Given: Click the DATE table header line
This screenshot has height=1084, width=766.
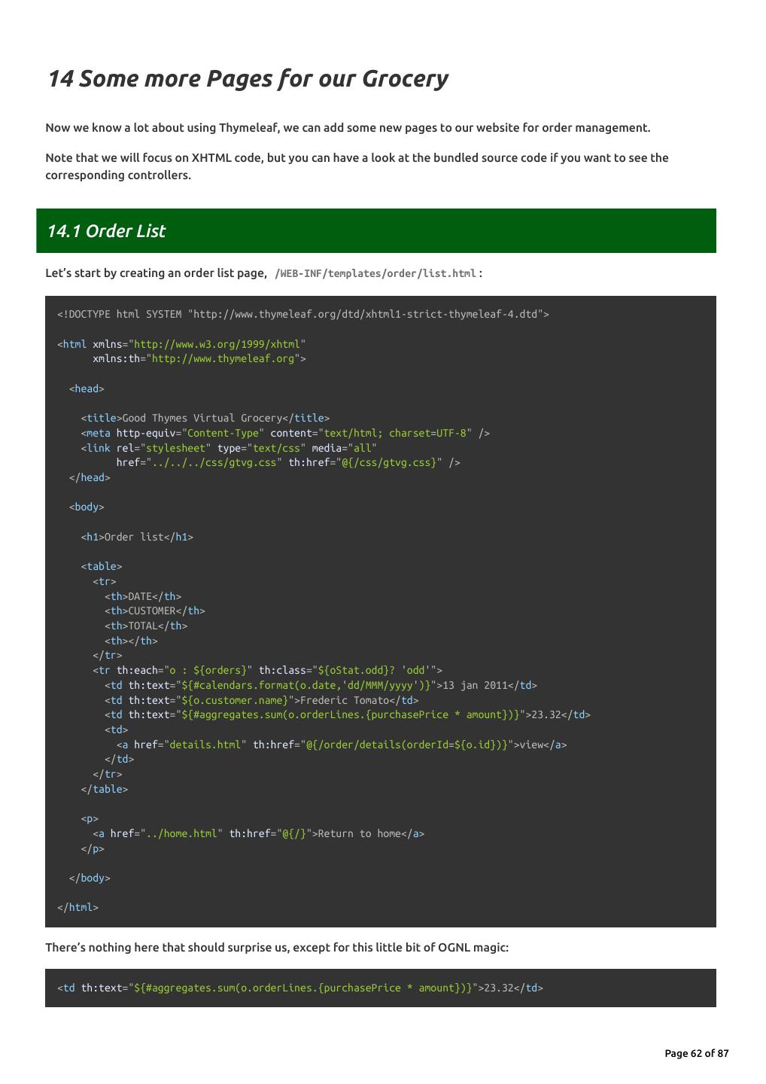Looking at the screenshot, I should (x=143, y=596).
